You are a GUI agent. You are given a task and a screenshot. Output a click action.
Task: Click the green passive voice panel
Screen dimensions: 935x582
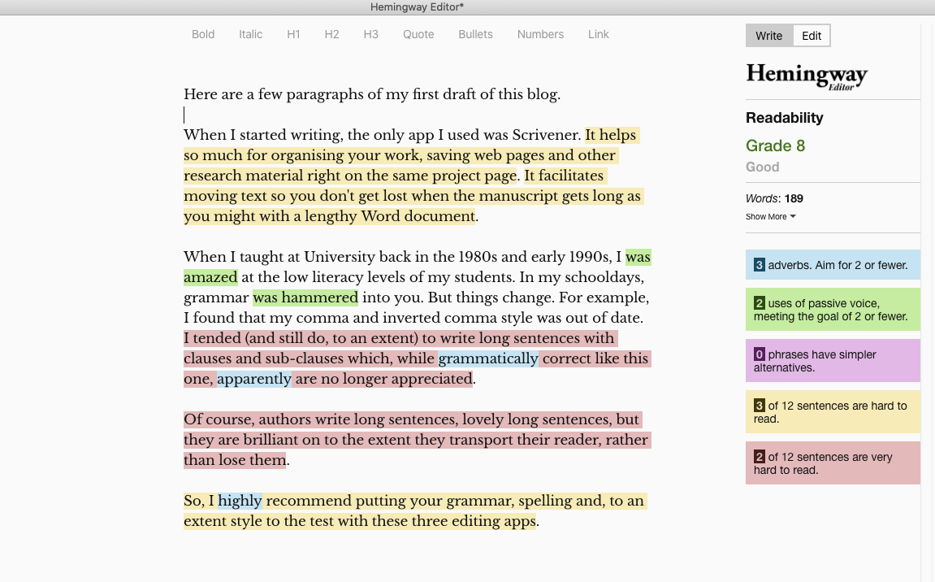click(x=833, y=310)
